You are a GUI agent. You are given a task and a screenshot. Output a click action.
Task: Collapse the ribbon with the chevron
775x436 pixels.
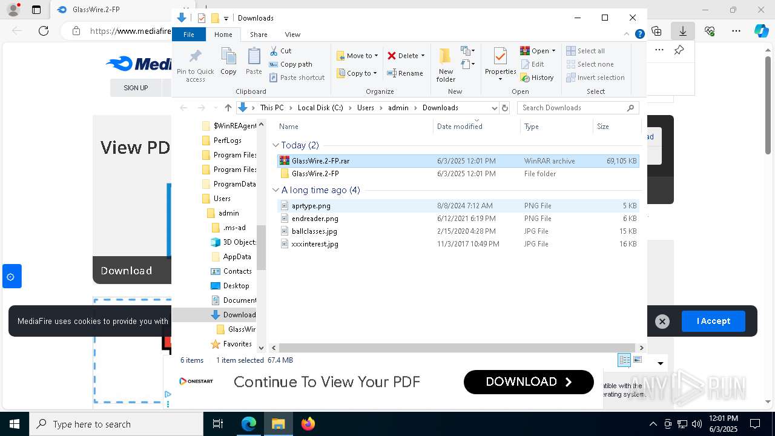pyautogui.click(x=627, y=35)
